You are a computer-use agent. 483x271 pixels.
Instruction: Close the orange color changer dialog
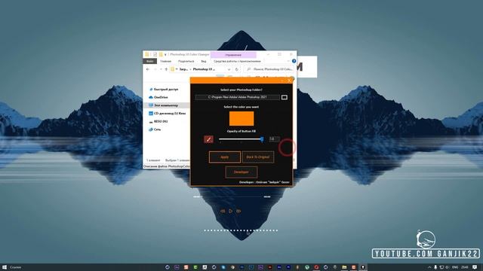(x=289, y=81)
